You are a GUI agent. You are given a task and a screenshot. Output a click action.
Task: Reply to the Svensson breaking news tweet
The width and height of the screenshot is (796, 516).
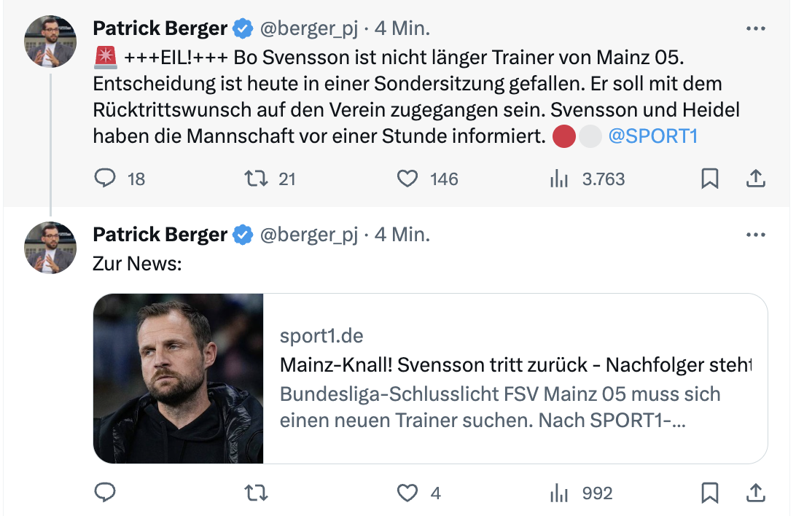click(106, 179)
